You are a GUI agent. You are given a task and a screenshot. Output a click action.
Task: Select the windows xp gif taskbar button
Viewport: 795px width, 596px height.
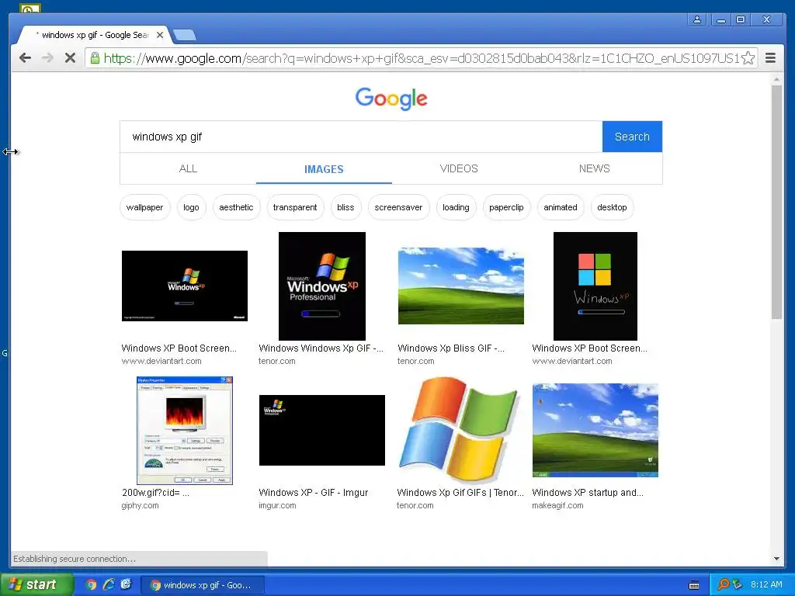click(x=202, y=585)
